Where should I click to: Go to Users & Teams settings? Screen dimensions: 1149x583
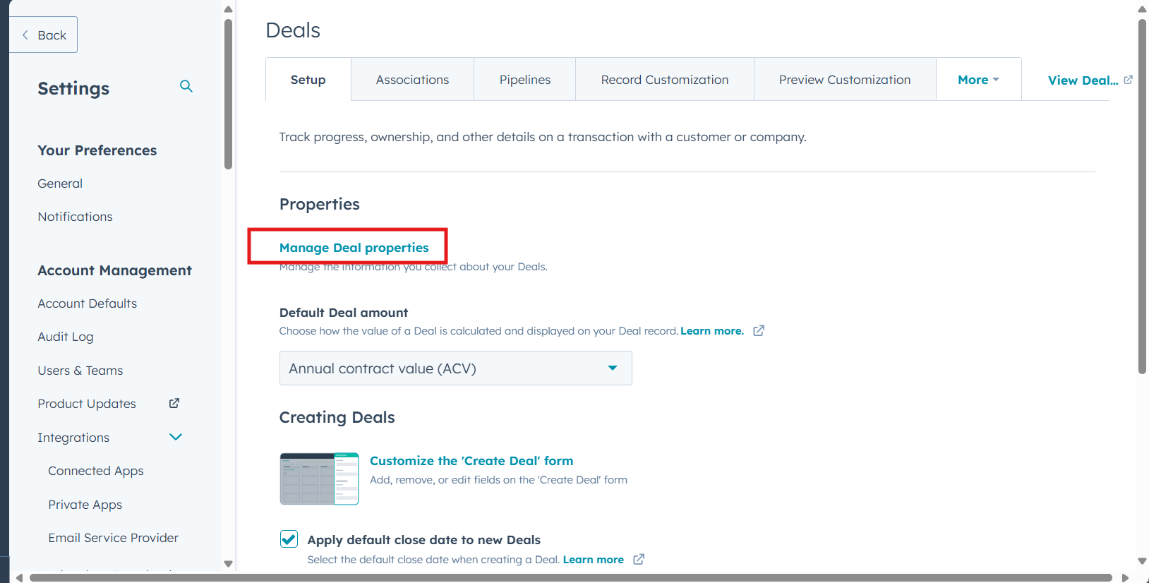[x=80, y=371]
